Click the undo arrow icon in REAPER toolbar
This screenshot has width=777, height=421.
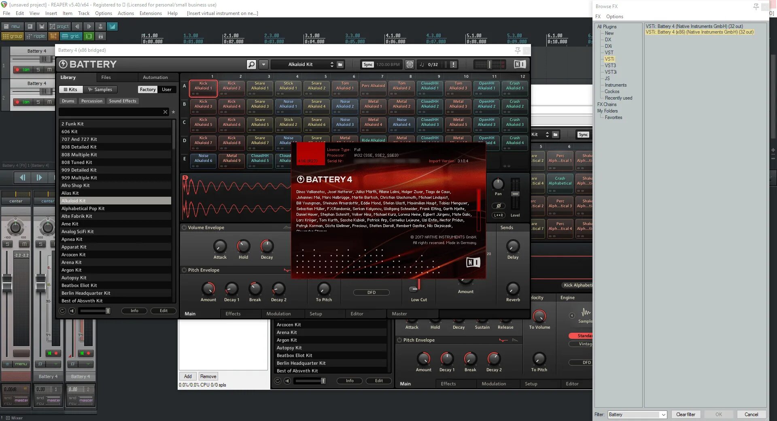(x=77, y=26)
